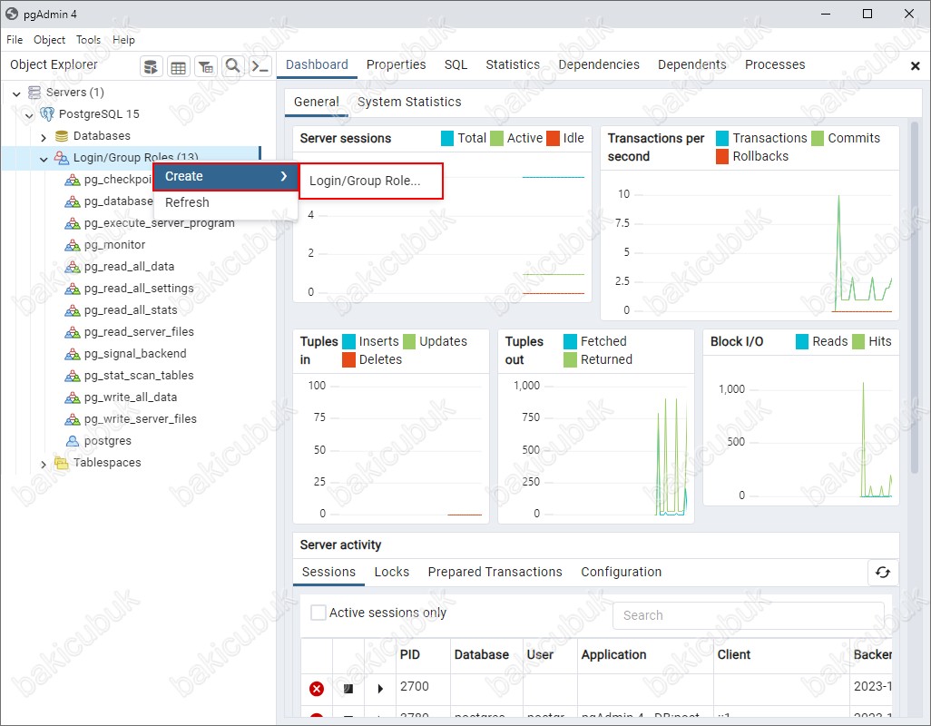
Task: Launch the PSQL Tool terminal icon
Action: 260,66
